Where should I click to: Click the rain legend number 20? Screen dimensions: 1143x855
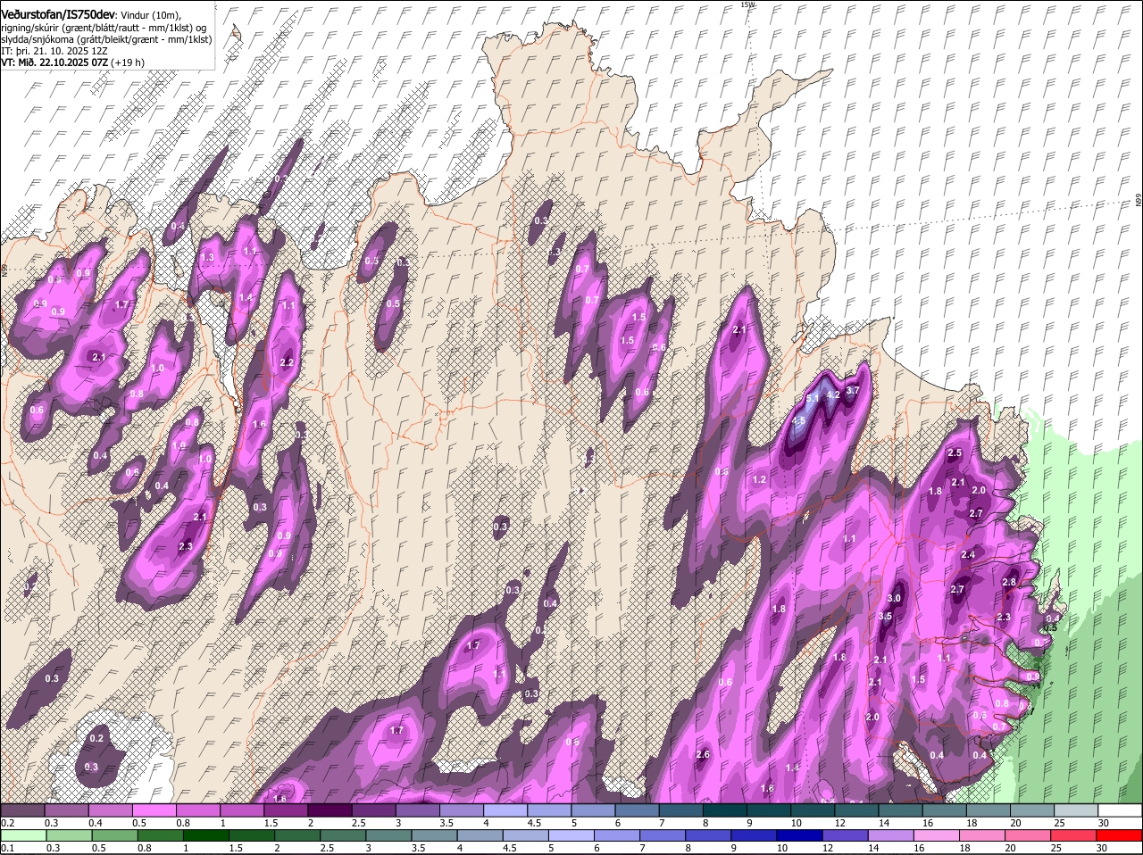pos(1010,848)
